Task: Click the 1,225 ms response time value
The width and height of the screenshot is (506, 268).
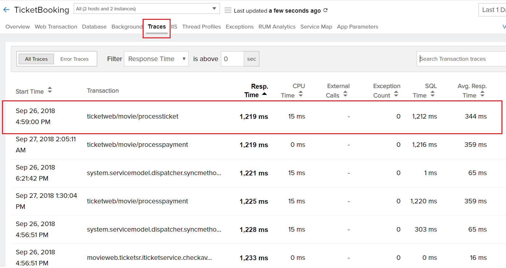Action: (254, 201)
